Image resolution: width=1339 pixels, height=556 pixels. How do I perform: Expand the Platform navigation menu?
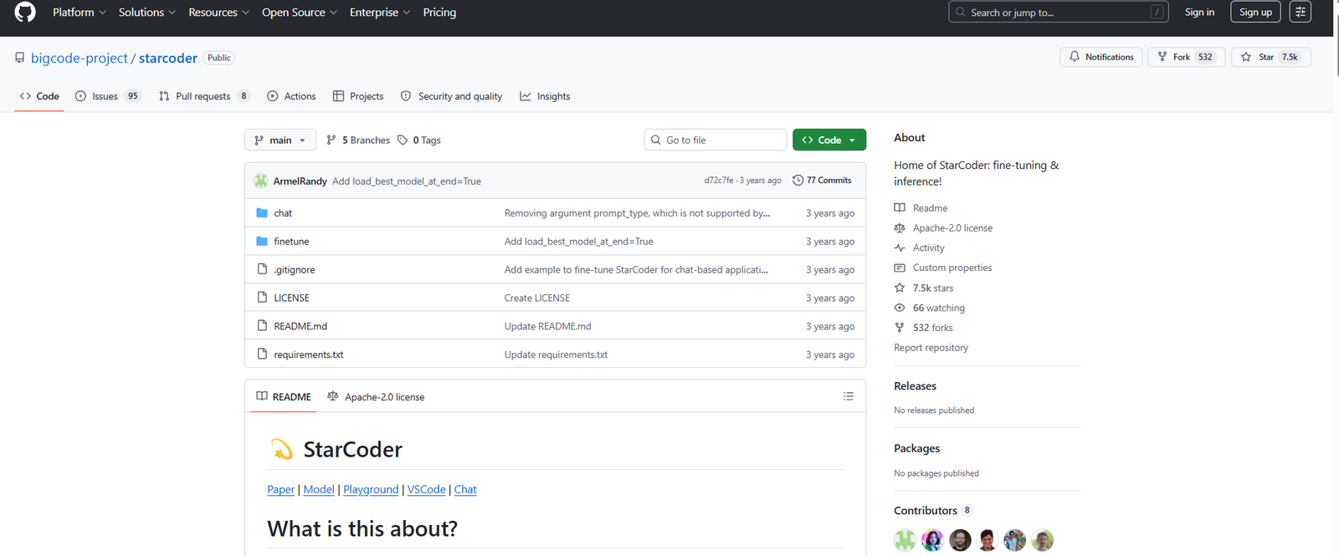tap(79, 13)
